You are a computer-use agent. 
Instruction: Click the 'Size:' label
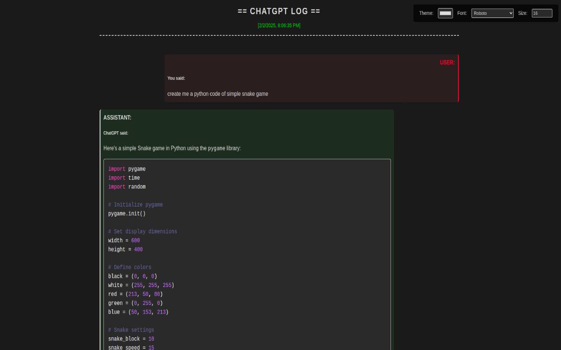pyautogui.click(x=522, y=13)
